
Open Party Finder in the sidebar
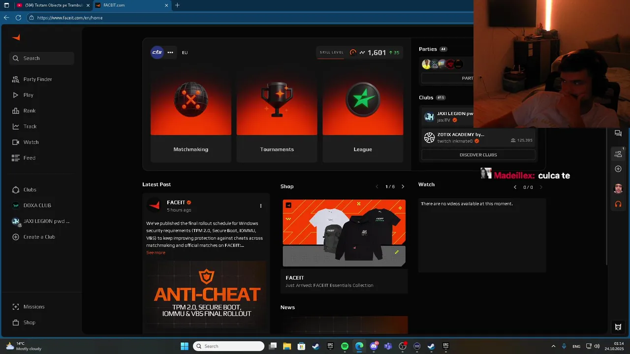point(32,79)
